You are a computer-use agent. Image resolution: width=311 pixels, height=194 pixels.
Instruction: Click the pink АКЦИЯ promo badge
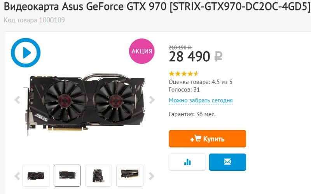coord(142,51)
